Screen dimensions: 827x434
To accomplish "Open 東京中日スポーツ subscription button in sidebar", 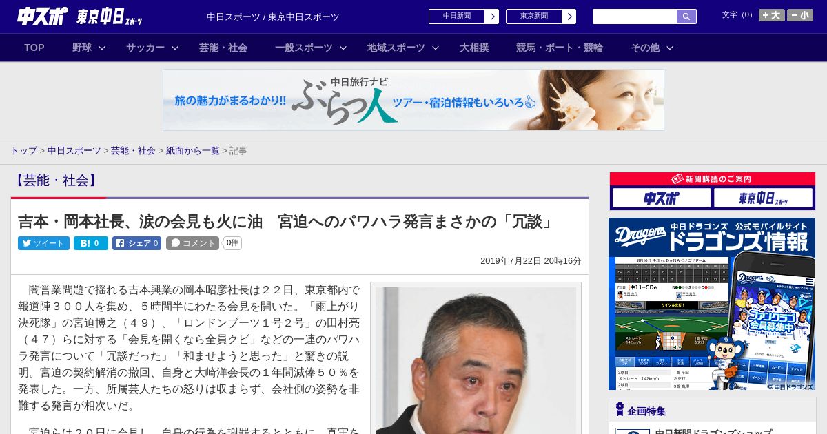I will (763, 198).
